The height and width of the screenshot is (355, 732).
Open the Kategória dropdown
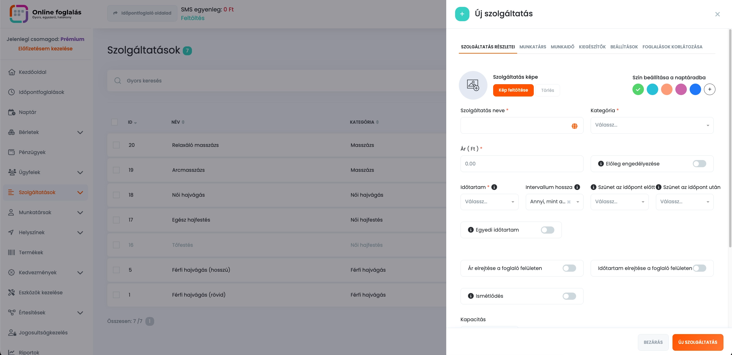pyautogui.click(x=652, y=125)
